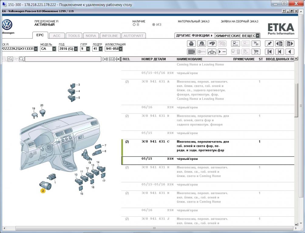Click the vertical scrollbar thumb of the parts list
Image resolution: width=305 pixels, height=233 pixels.
[x=296, y=100]
